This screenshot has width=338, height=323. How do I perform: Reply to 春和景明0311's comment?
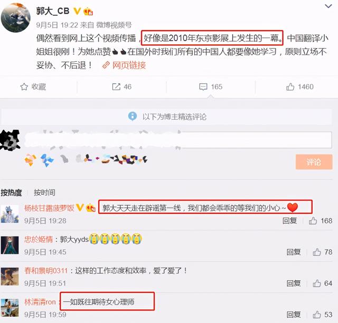coord(294,283)
